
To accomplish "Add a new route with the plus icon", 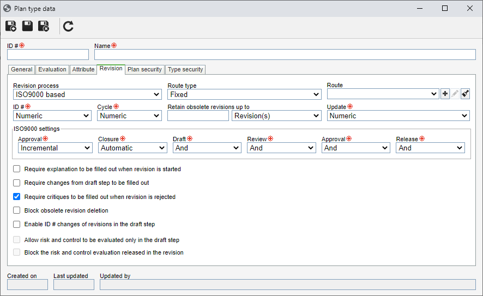I will pos(445,94).
